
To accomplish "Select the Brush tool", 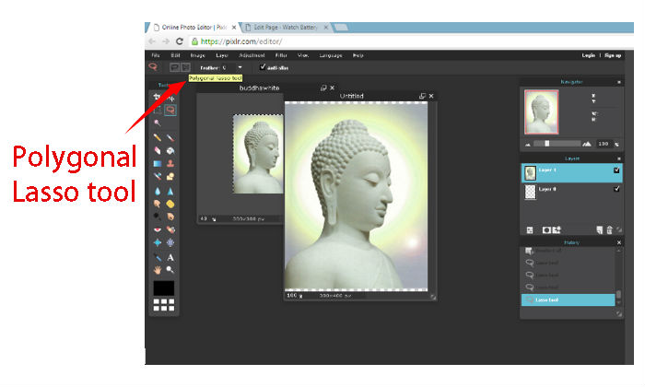I will pyautogui.click(x=170, y=137).
